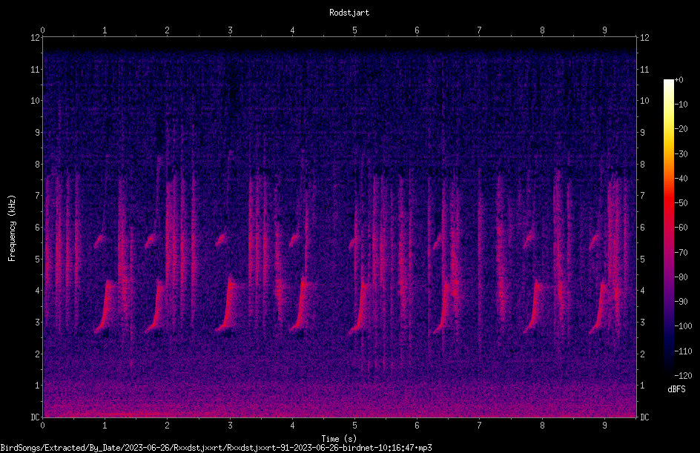The height and width of the screenshot is (453, 700).
Task: Click the "9" tick on the top time axis
Action: pyautogui.click(x=605, y=30)
